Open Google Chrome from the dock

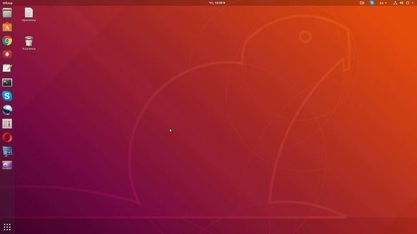click(x=7, y=40)
